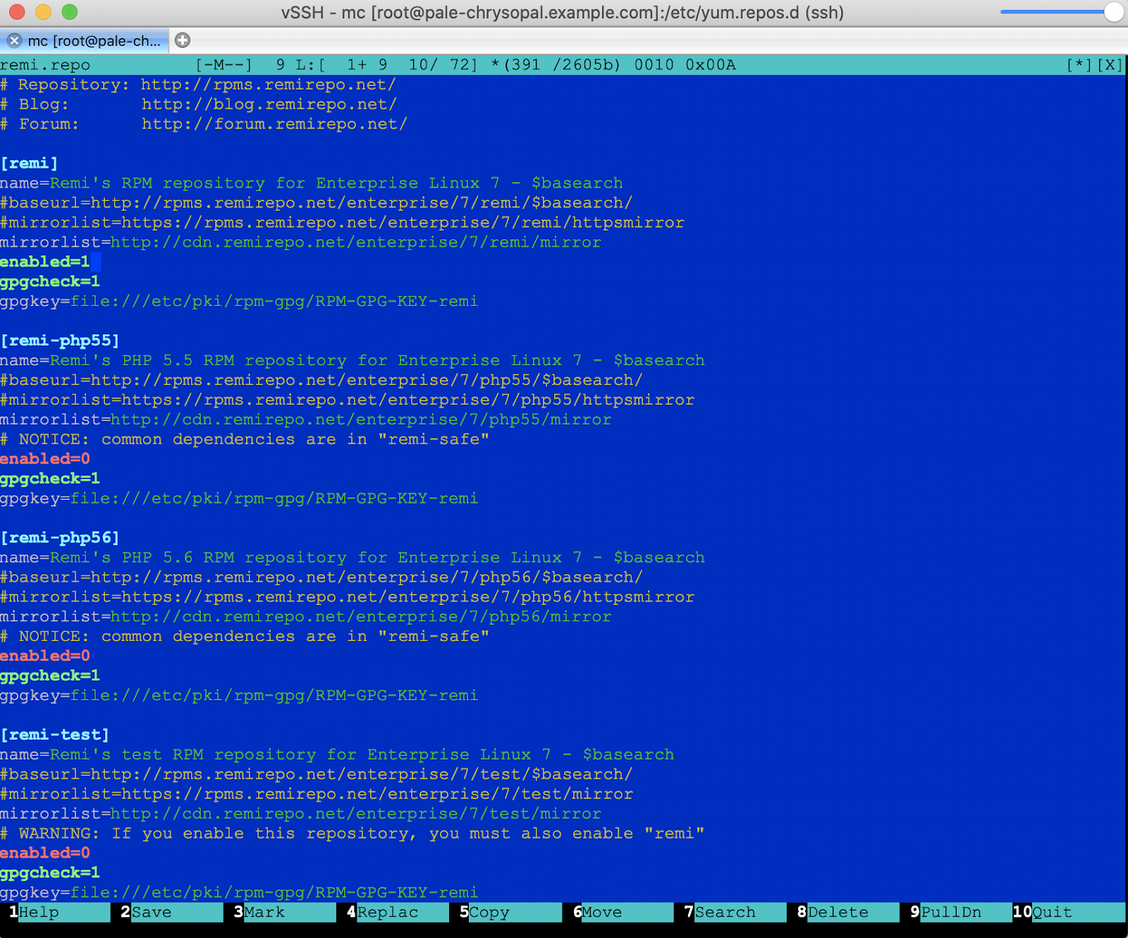Start marking text with 3Mark
Image resolution: width=1128 pixels, height=938 pixels.
(285, 912)
